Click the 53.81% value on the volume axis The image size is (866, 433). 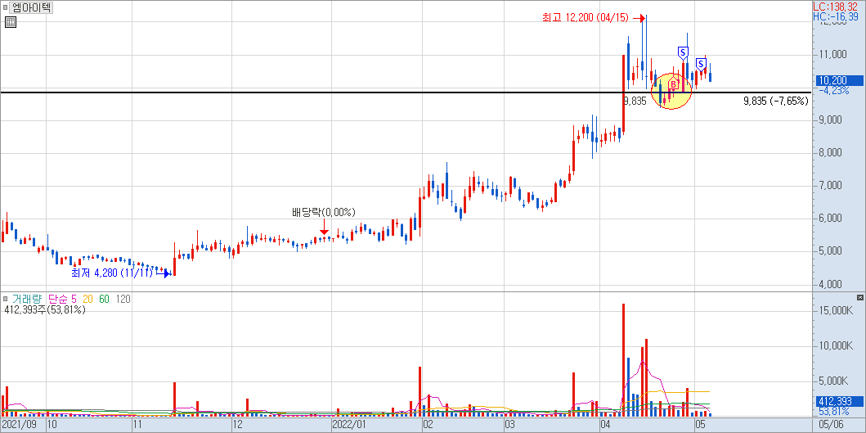[x=835, y=412]
